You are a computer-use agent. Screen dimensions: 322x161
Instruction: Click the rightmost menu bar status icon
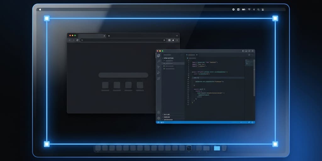point(263,9)
